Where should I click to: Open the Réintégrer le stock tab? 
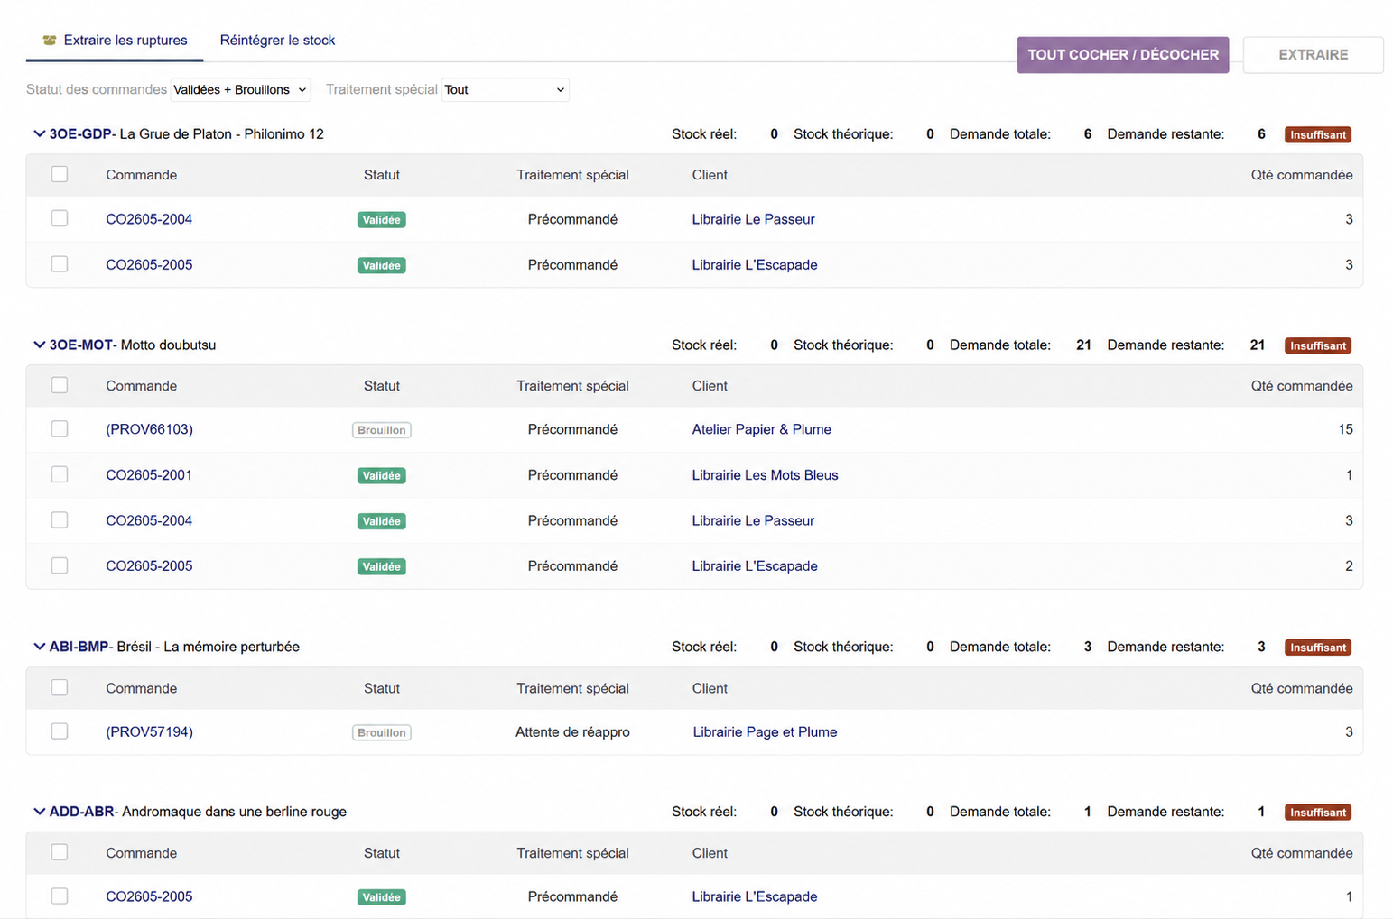[277, 41]
